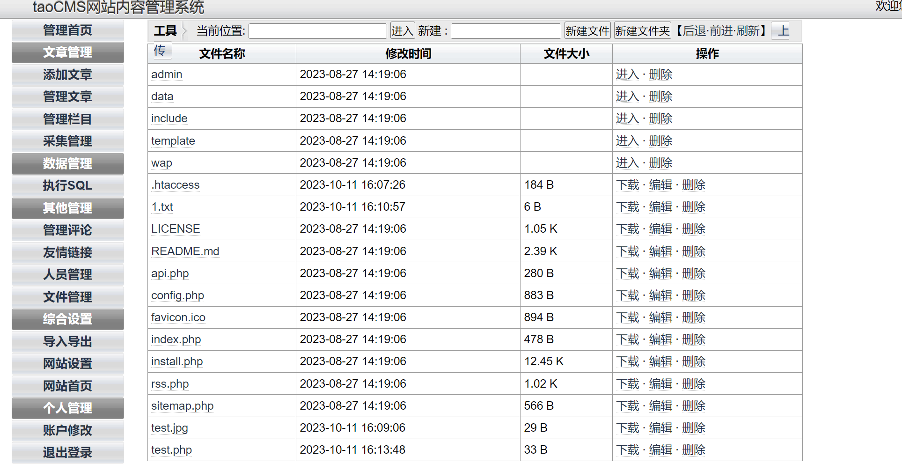Click 下载 for README.md

tap(627, 251)
